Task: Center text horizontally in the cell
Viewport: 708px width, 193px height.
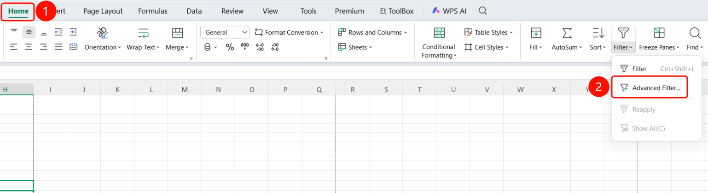Action: [x=29, y=47]
